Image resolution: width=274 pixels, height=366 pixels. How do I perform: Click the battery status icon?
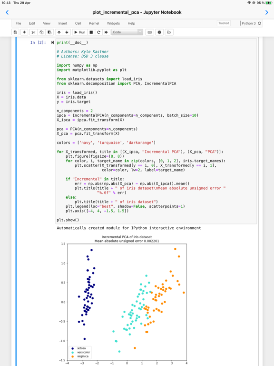coord(269,3)
